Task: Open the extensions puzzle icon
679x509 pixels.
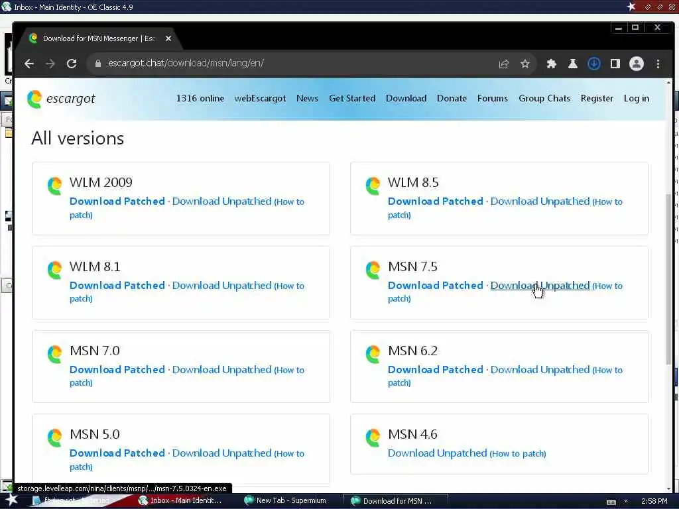Action: pos(551,64)
